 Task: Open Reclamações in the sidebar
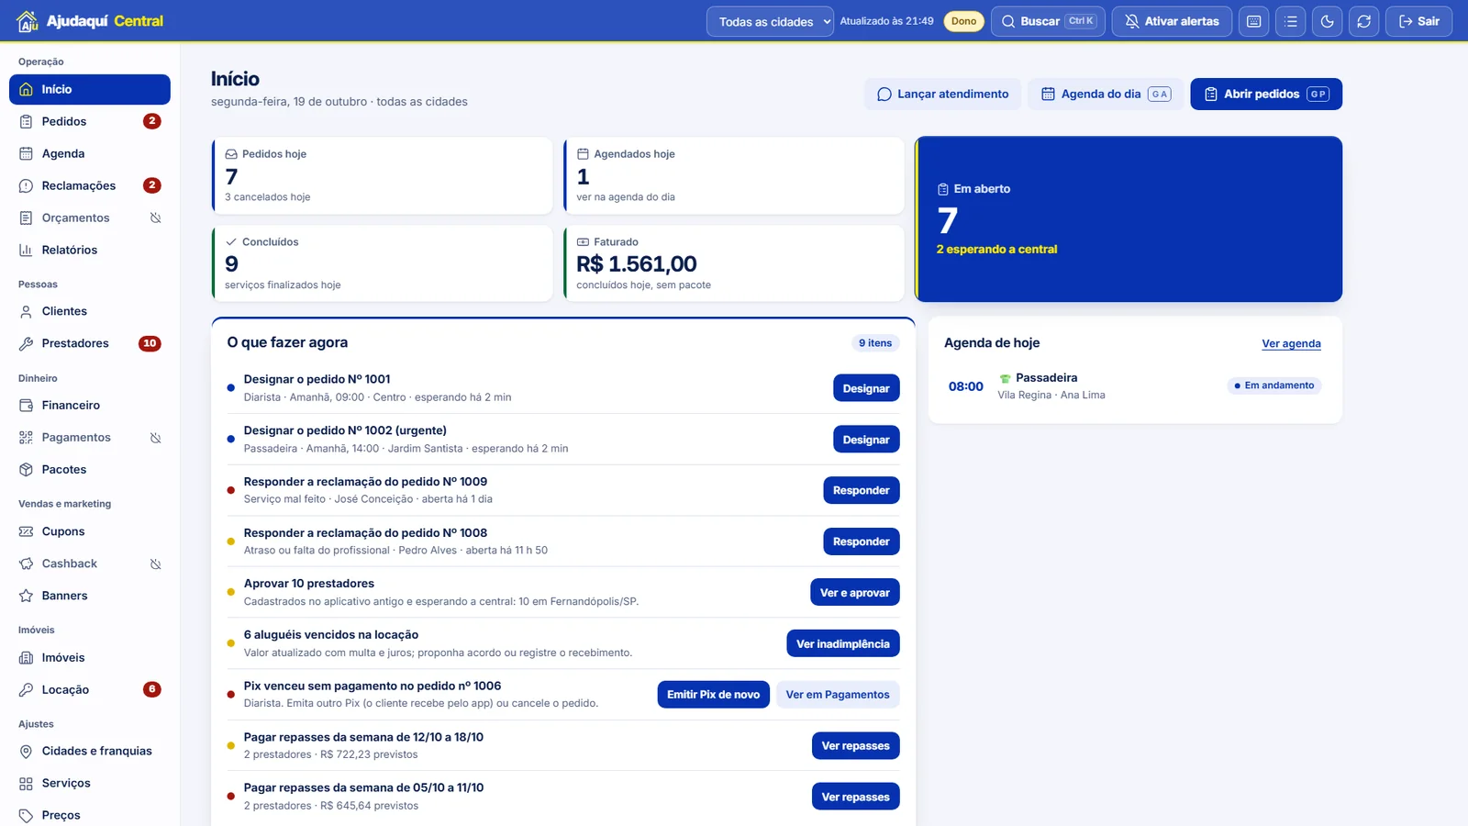pyautogui.click(x=90, y=185)
